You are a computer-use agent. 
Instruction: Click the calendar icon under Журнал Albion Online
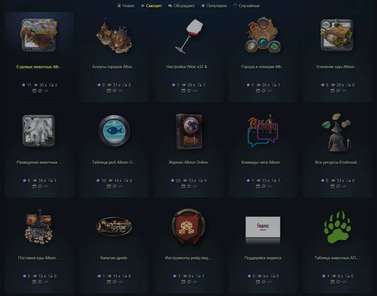pos(183,186)
